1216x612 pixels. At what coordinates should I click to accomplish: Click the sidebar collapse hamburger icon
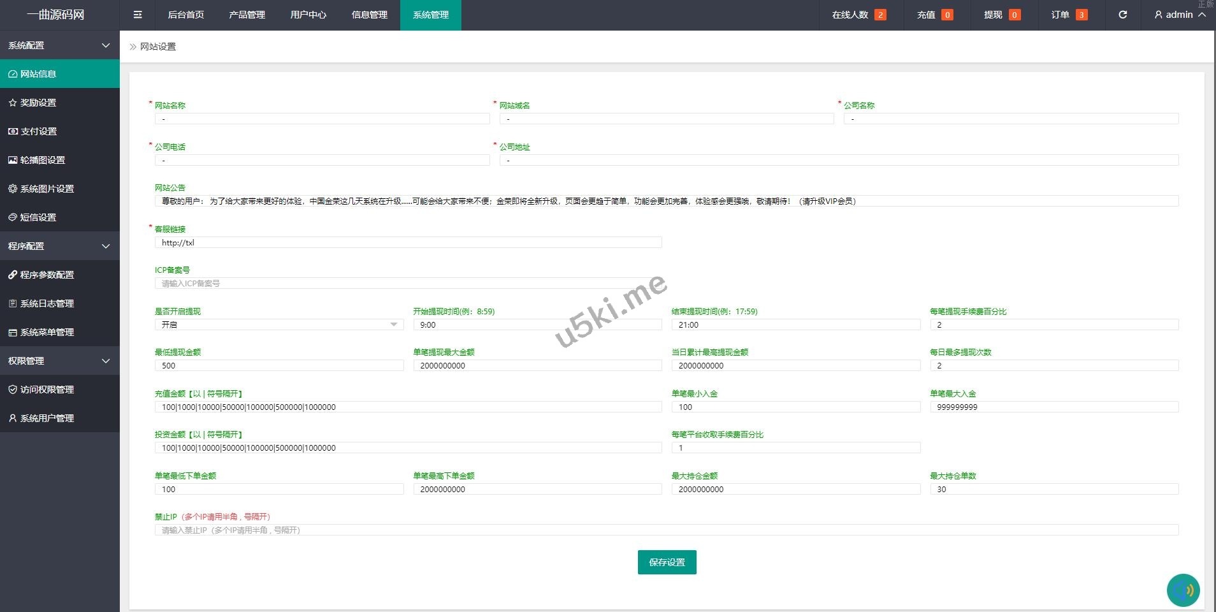(138, 15)
